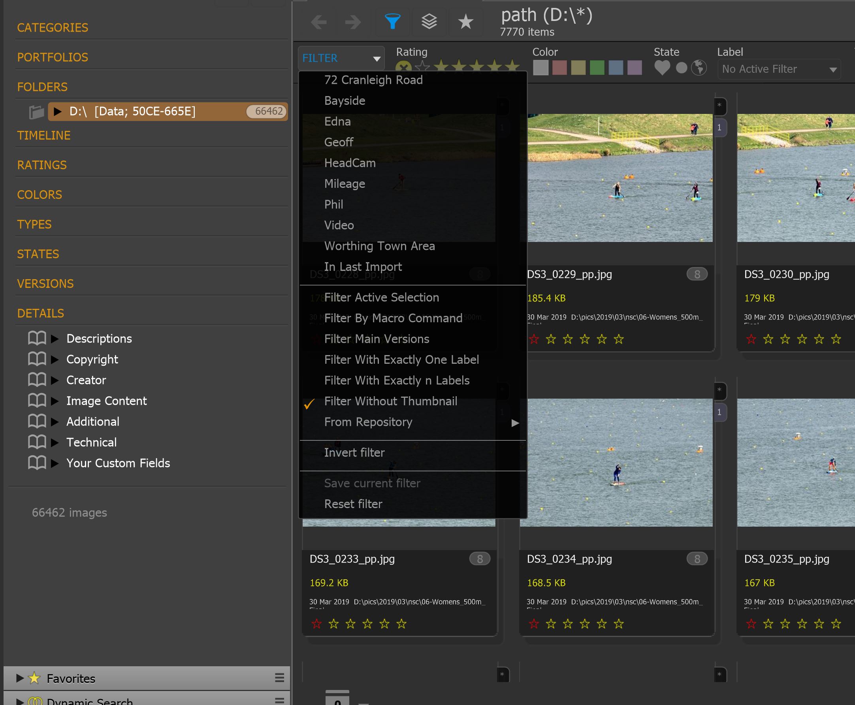Open the PORTFOLIOS section

pyautogui.click(x=52, y=57)
